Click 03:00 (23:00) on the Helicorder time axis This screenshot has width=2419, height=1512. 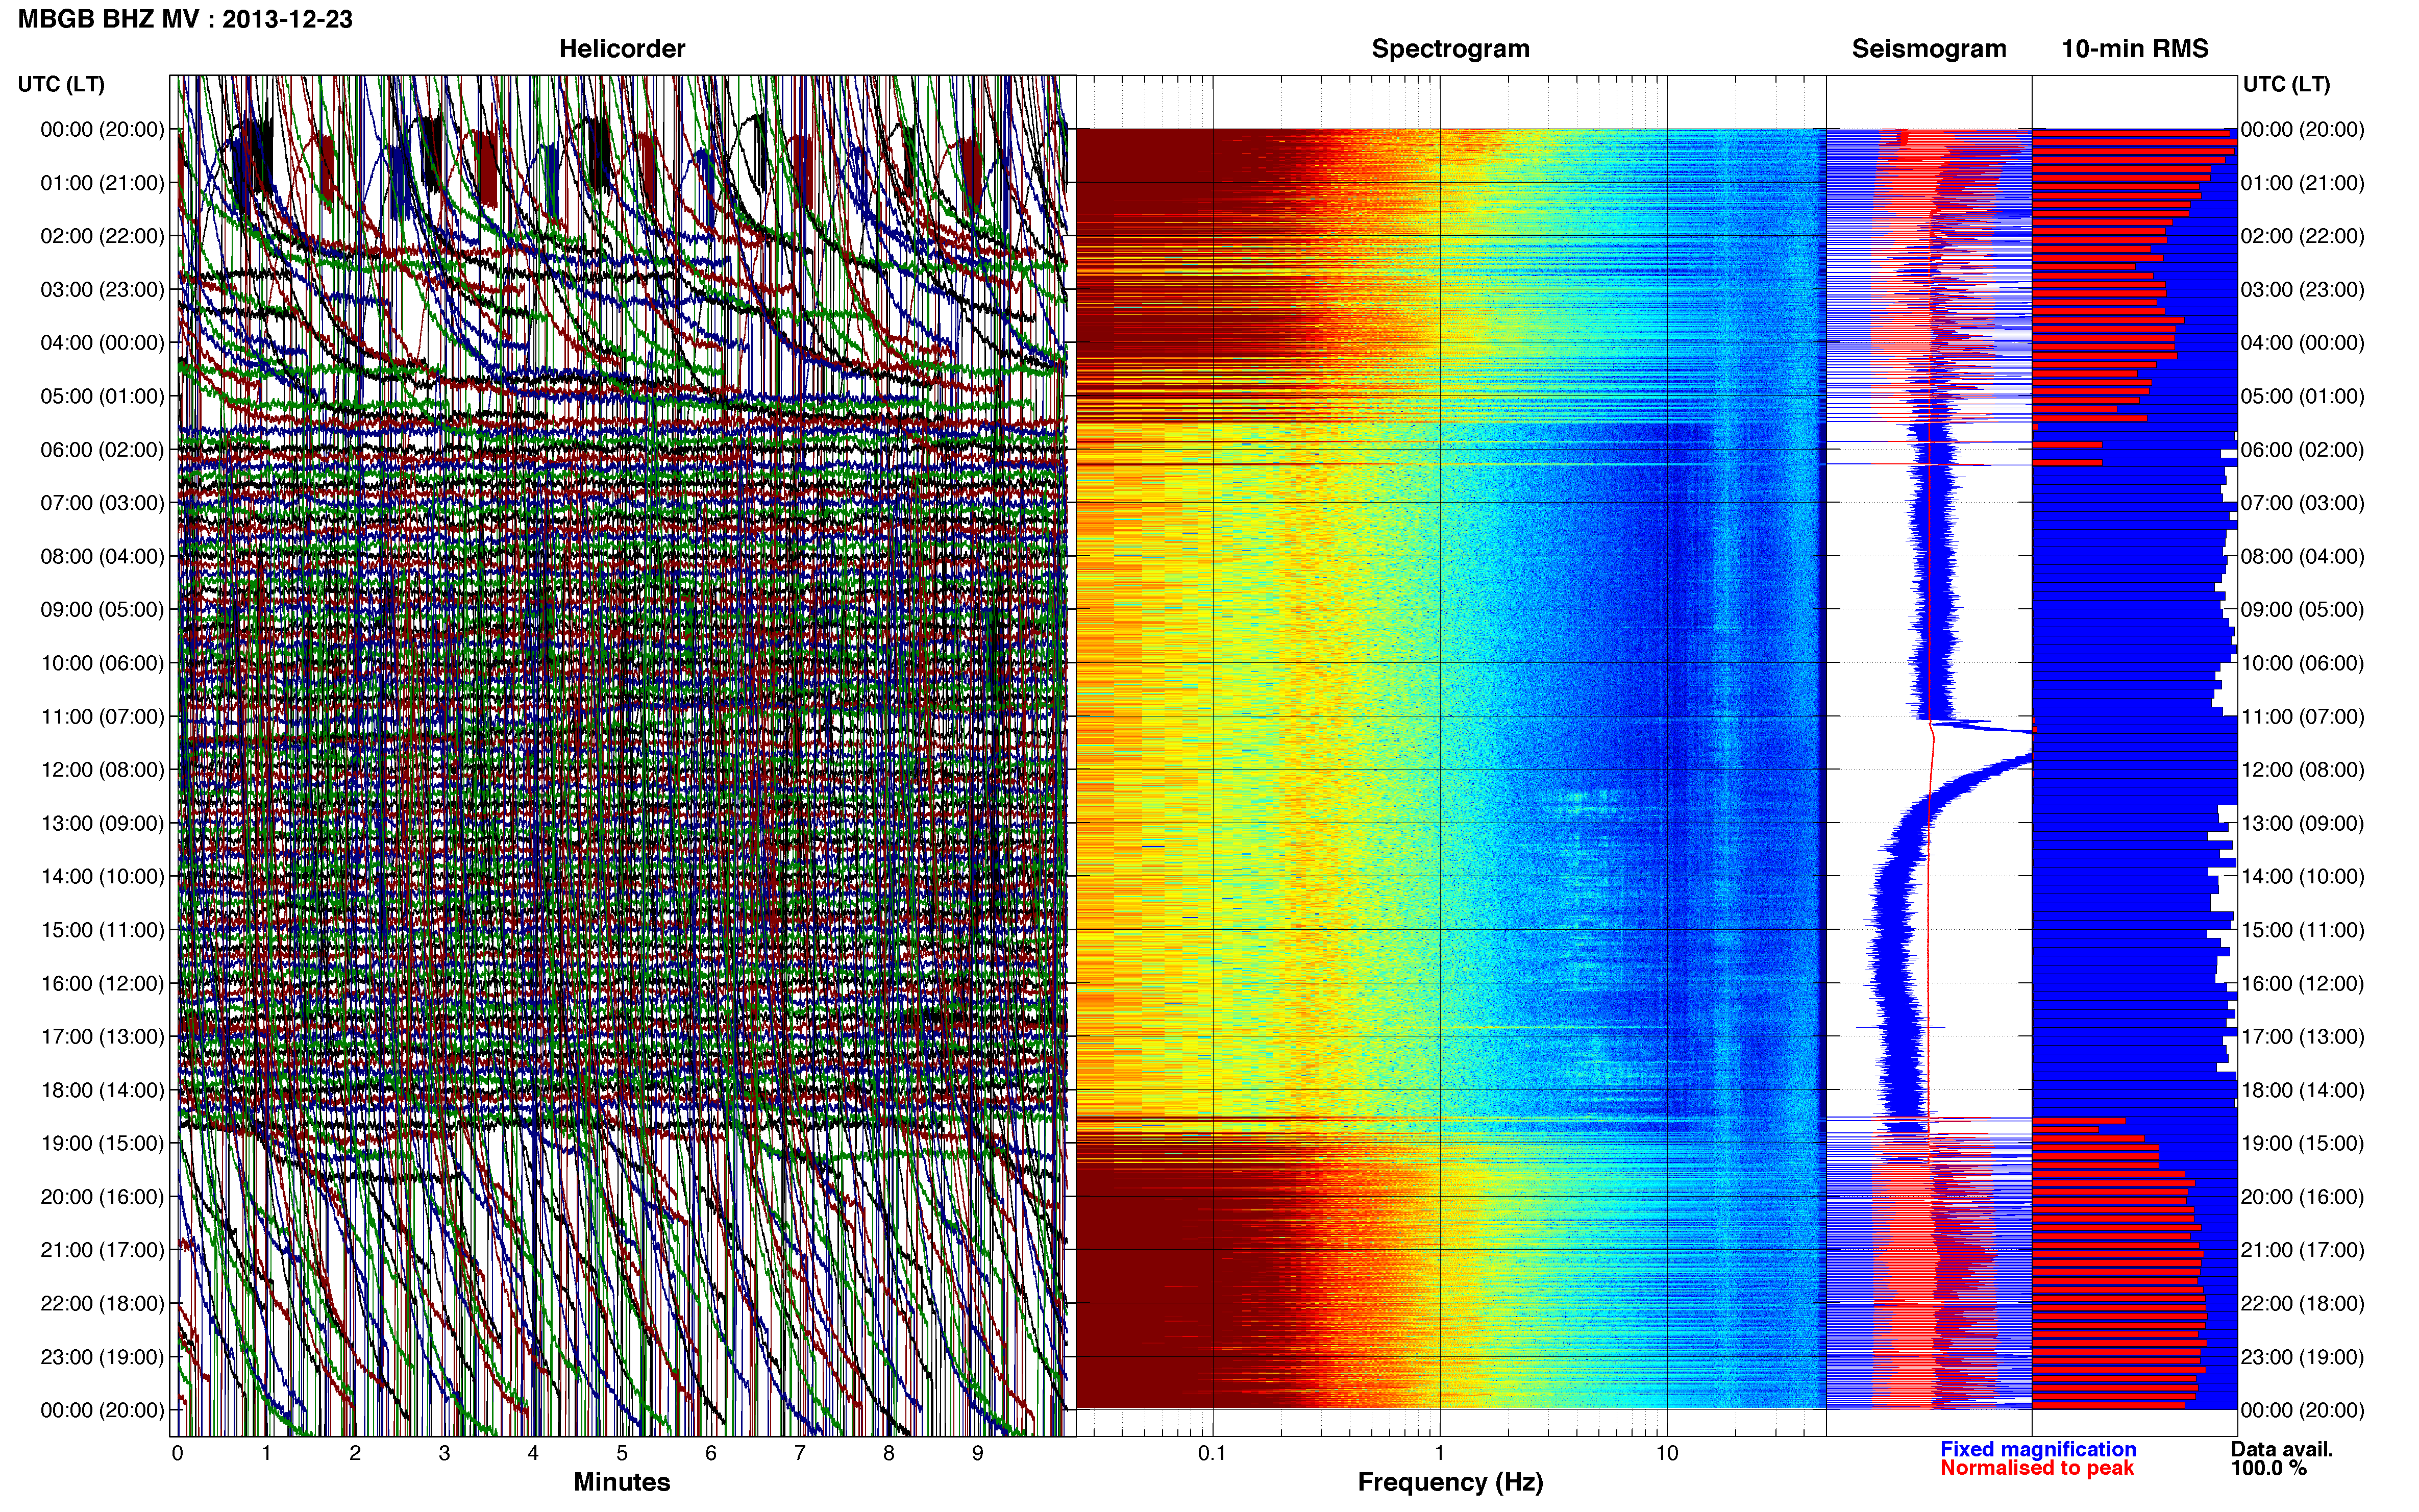pyautogui.click(x=102, y=290)
